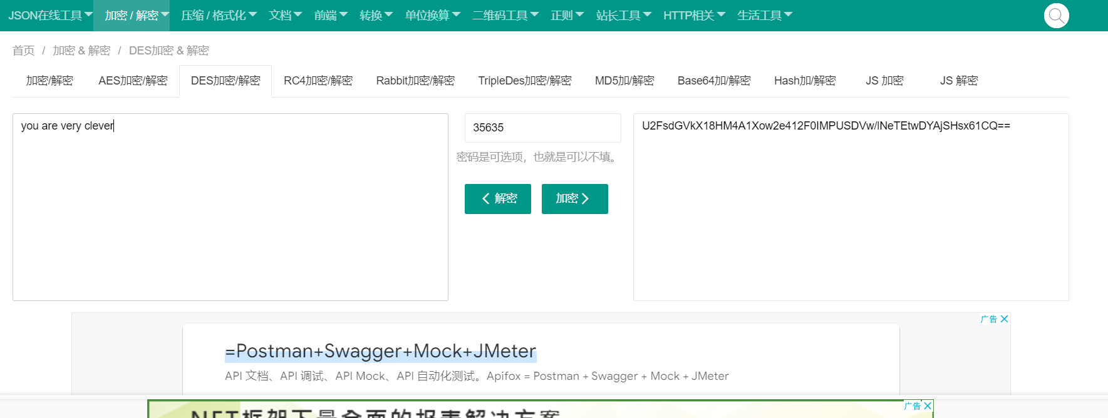This screenshot has height=418, width=1108.
Task: Open JSON在线工具 dropdown menu
Action: click(49, 16)
